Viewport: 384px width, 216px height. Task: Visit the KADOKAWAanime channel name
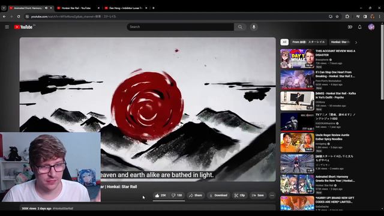pos(325,124)
